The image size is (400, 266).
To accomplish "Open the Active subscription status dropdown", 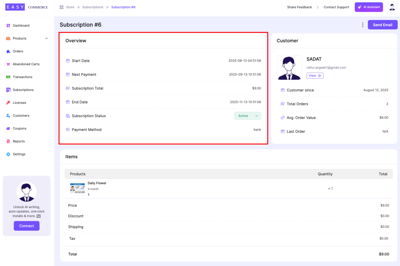I will click(x=247, y=116).
